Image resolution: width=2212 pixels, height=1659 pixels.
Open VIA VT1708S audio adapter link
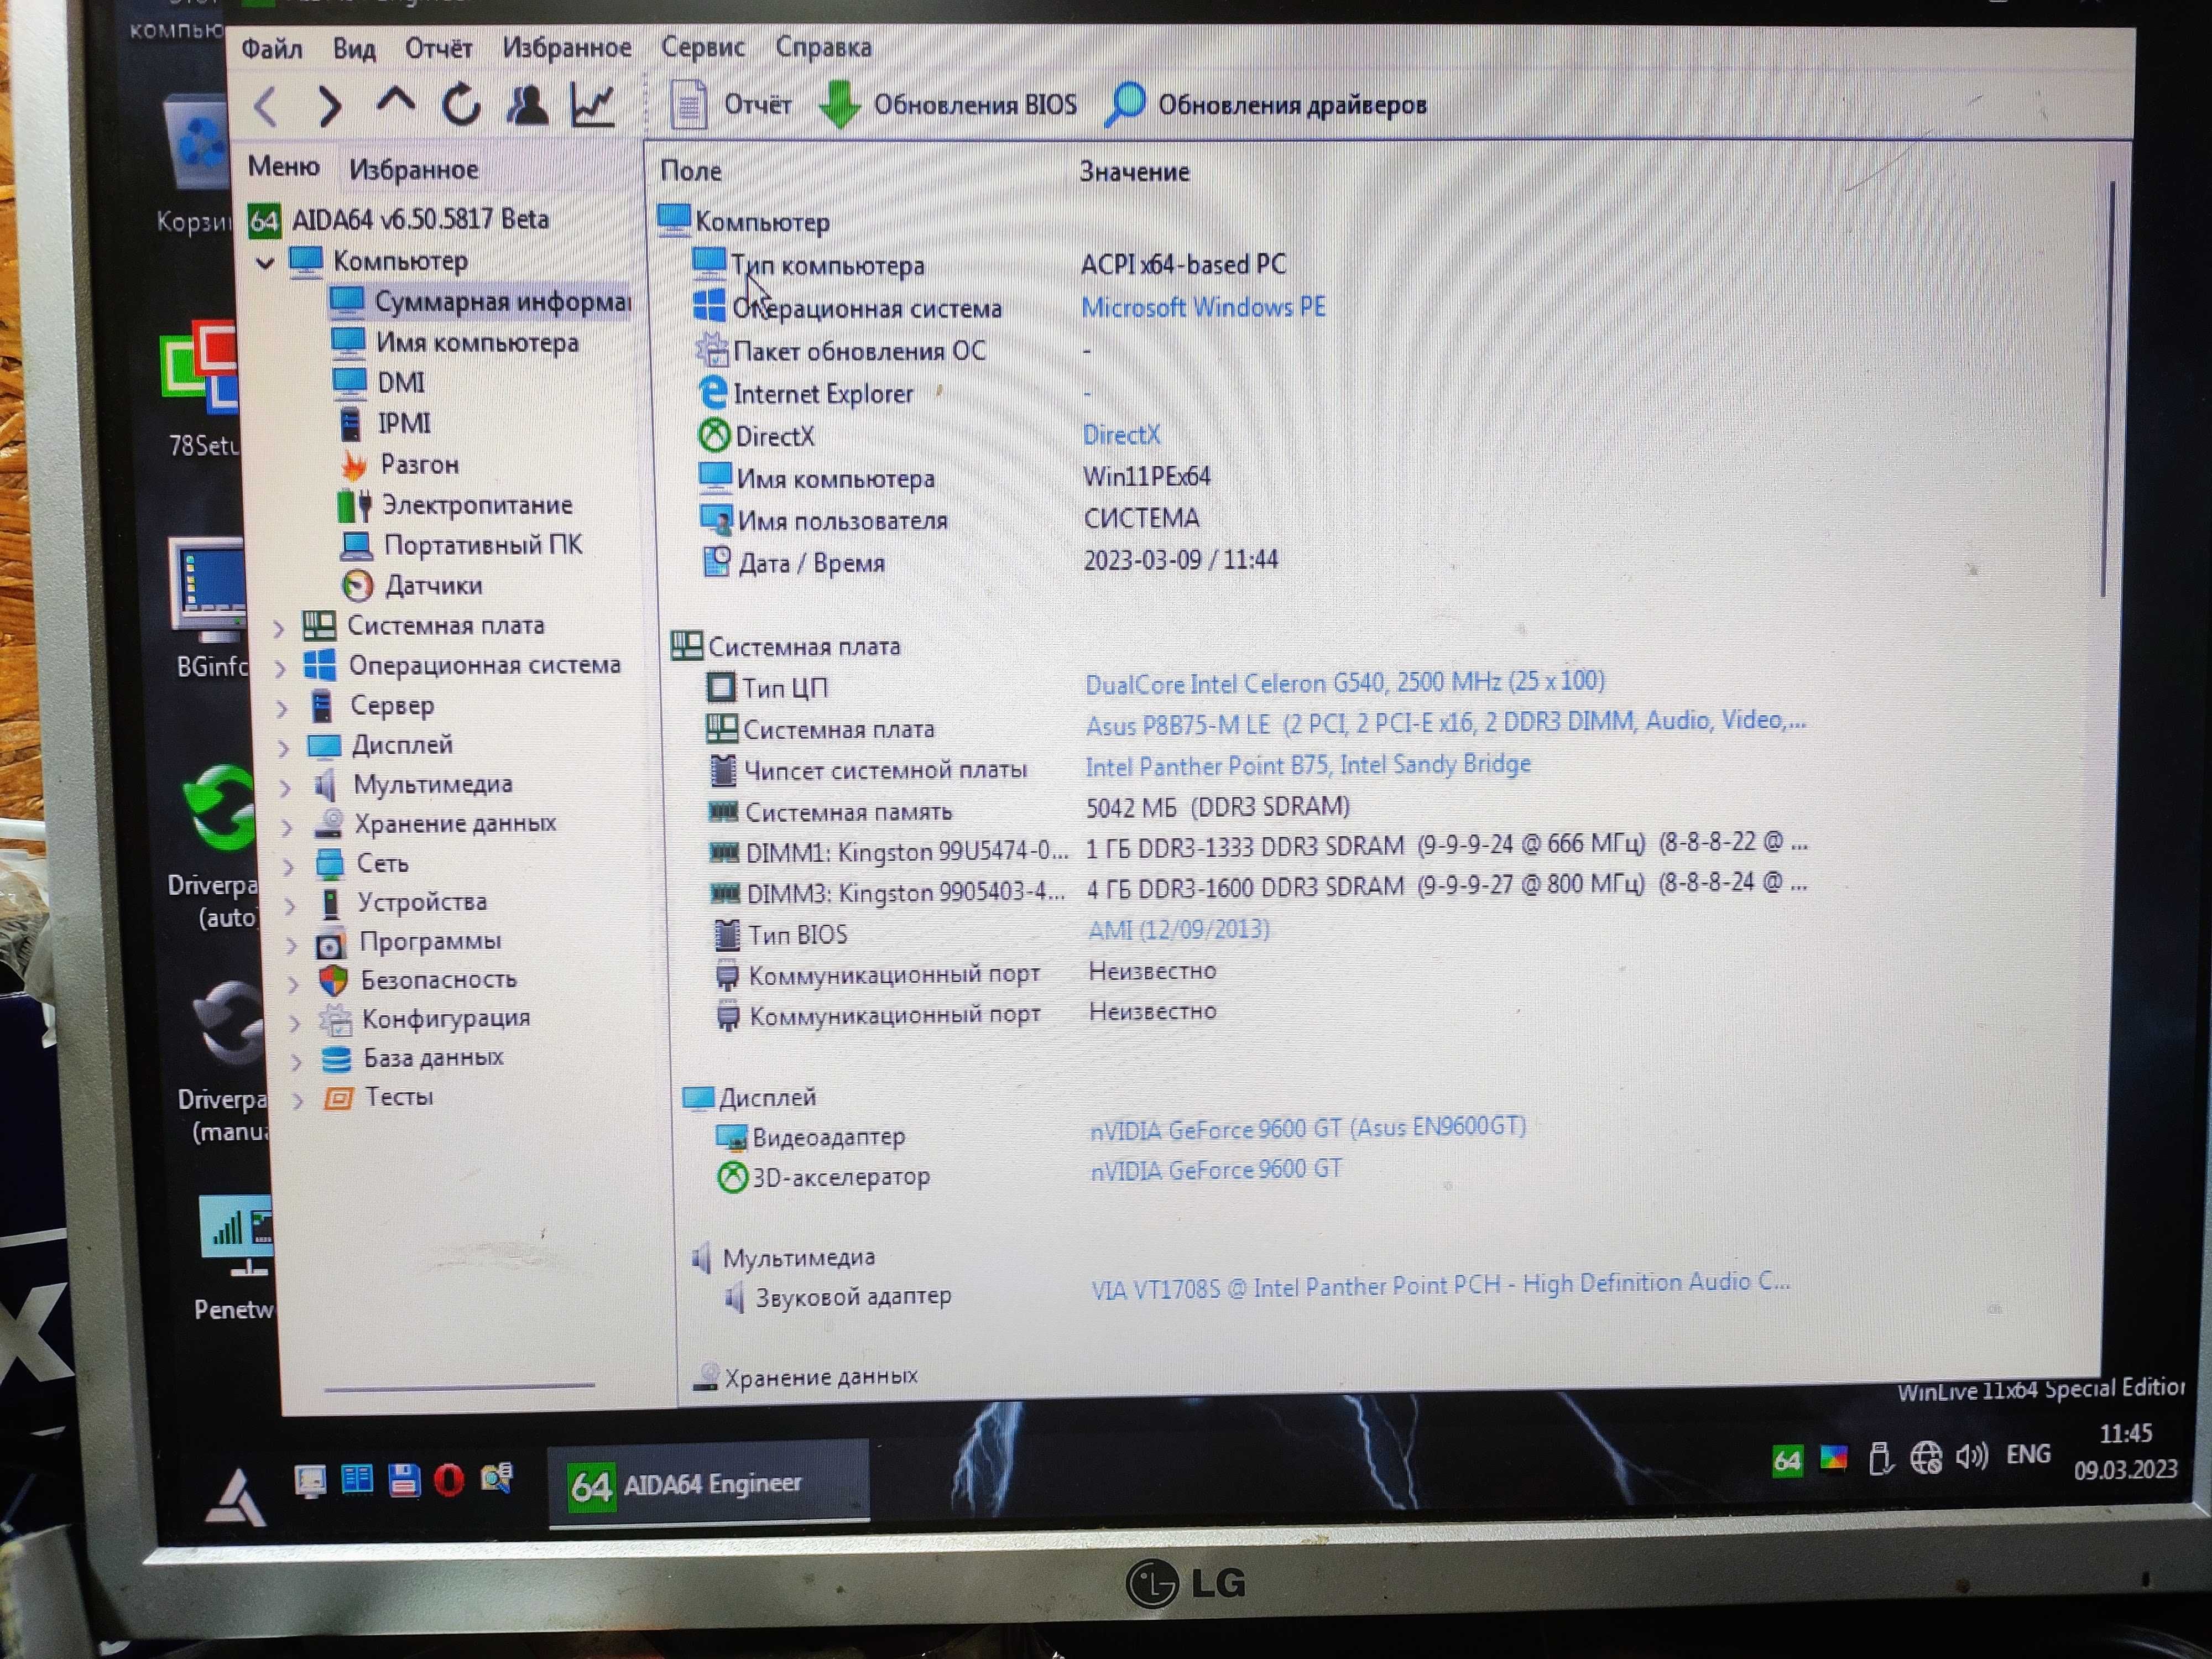coord(1440,1286)
